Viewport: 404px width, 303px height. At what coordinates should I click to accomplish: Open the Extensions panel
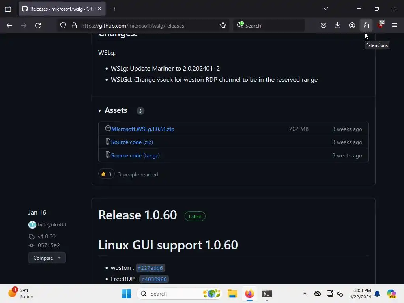(x=366, y=26)
